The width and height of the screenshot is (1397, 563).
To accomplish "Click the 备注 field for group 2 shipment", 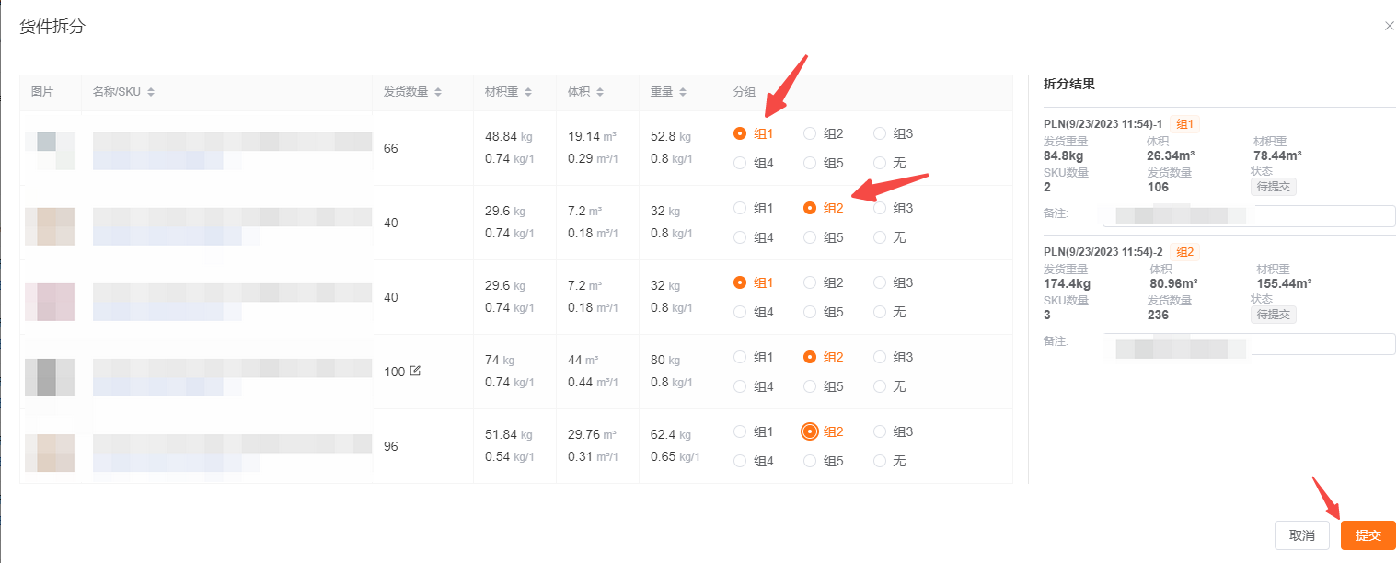I will click(x=1248, y=344).
